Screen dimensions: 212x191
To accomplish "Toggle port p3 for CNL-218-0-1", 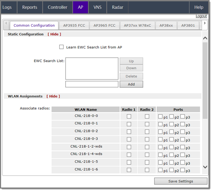I will point(182,124).
